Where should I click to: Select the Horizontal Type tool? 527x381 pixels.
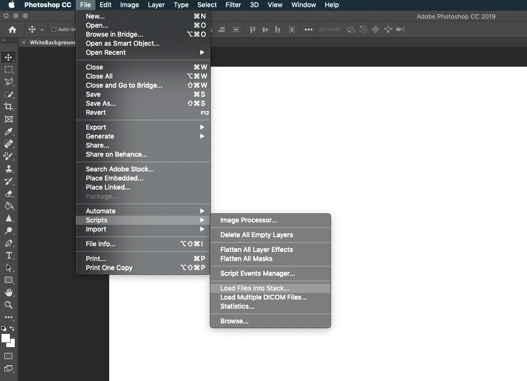coord(9,255)
